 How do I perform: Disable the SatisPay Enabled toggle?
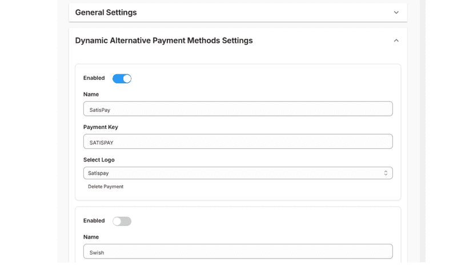pyautogui.click(x=122, y=78)
